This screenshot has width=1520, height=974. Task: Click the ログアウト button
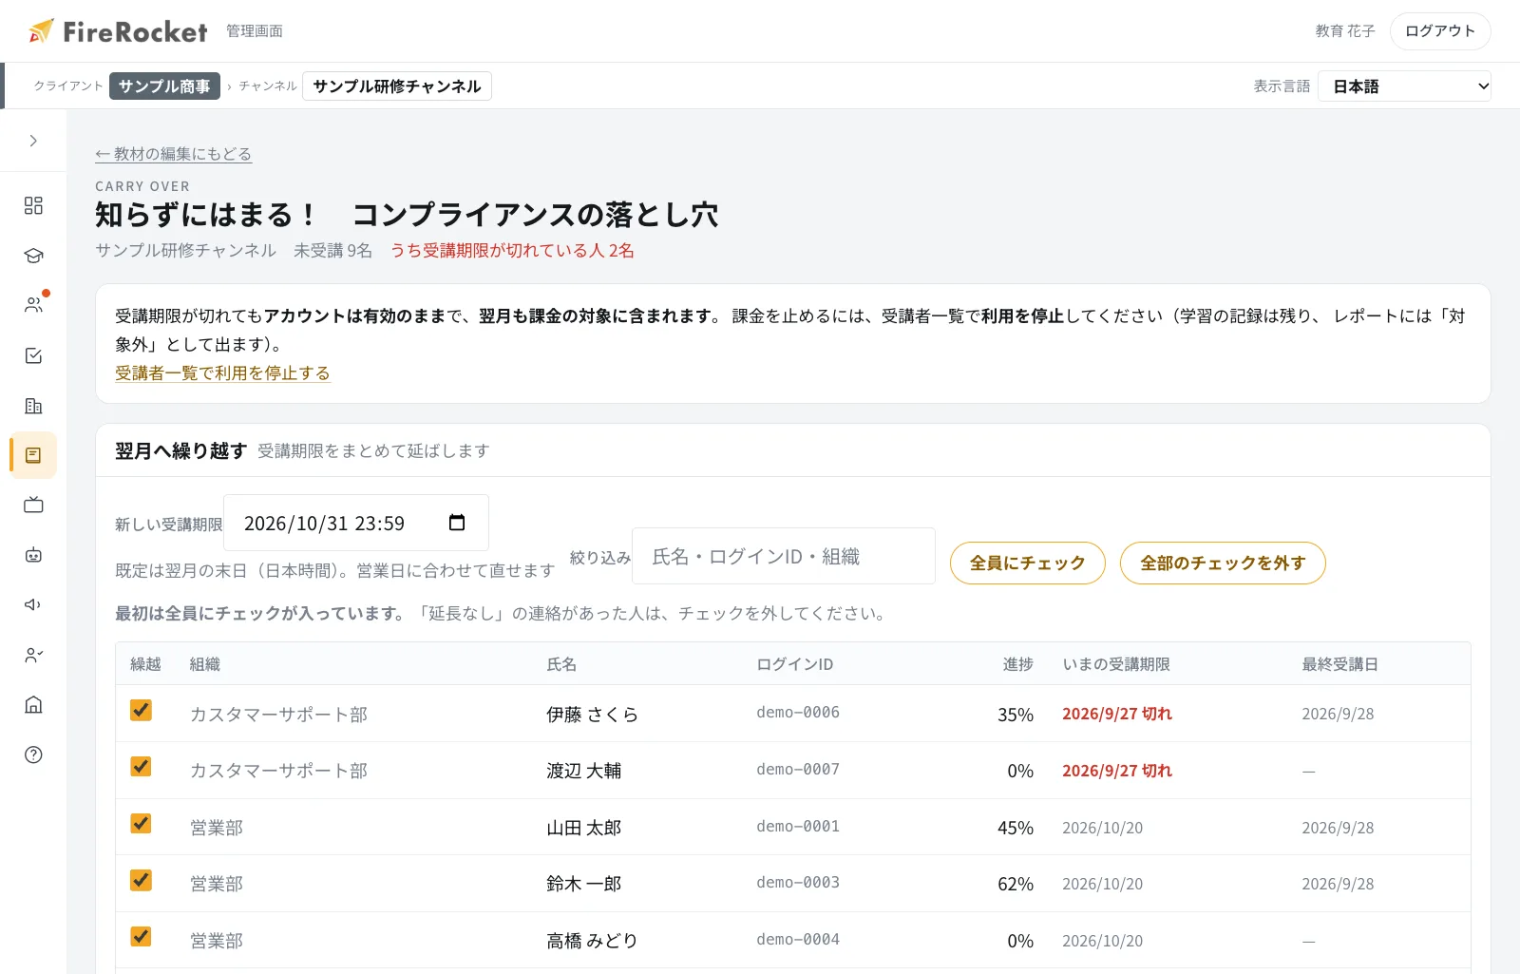[x=1440, y=31]
